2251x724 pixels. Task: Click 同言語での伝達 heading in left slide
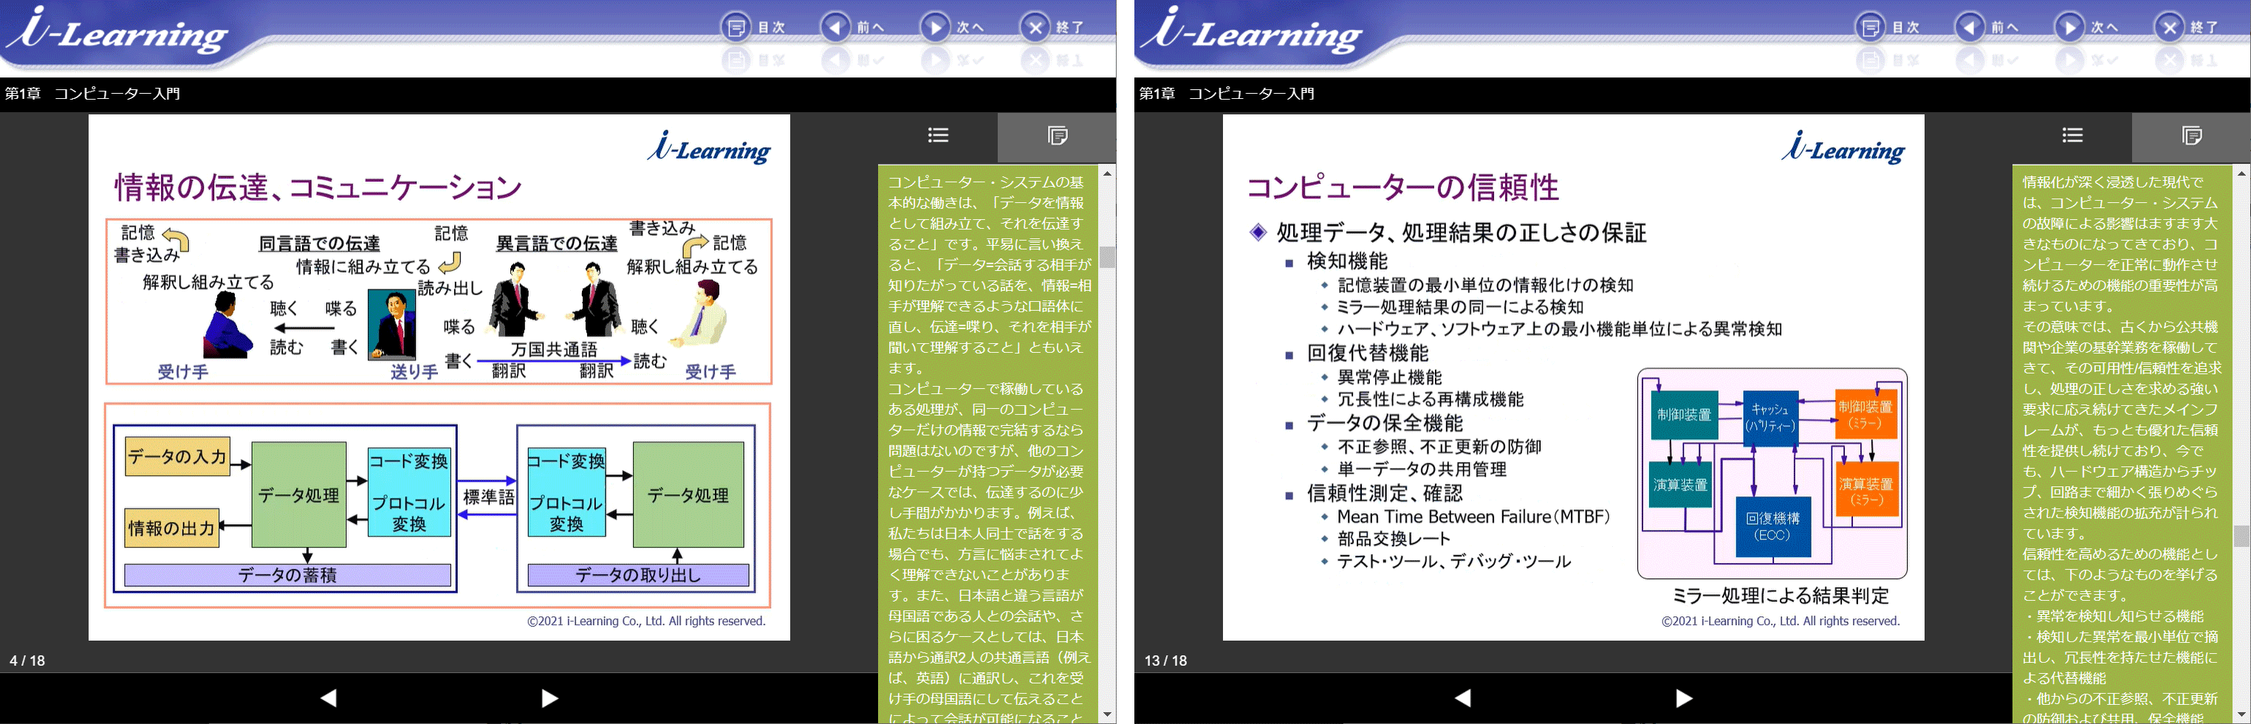pyautogui.click(x=320, y=244)
